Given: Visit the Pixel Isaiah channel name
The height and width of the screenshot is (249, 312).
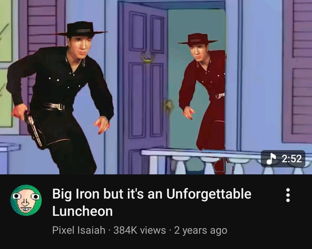Looking at the screenshot, I should [x=79, y=230].
